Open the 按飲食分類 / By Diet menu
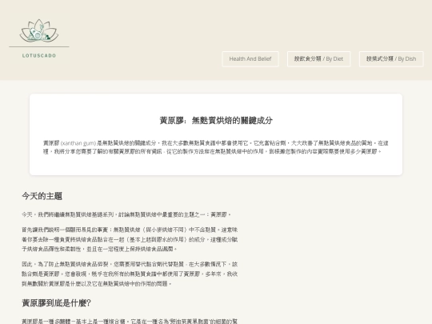 [318, 59]
